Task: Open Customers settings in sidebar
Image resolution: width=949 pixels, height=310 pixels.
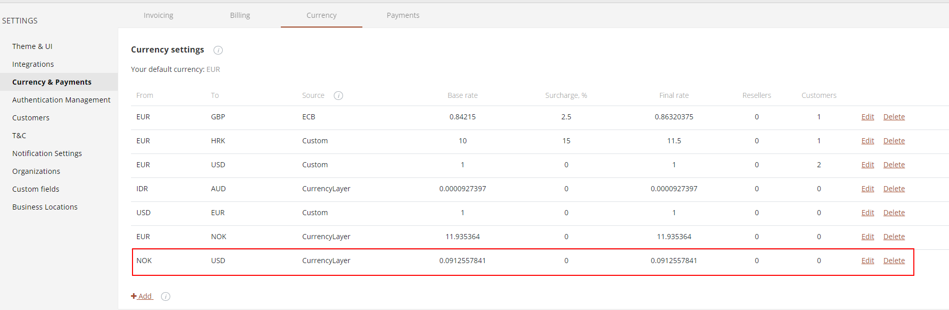Action: 31,118
